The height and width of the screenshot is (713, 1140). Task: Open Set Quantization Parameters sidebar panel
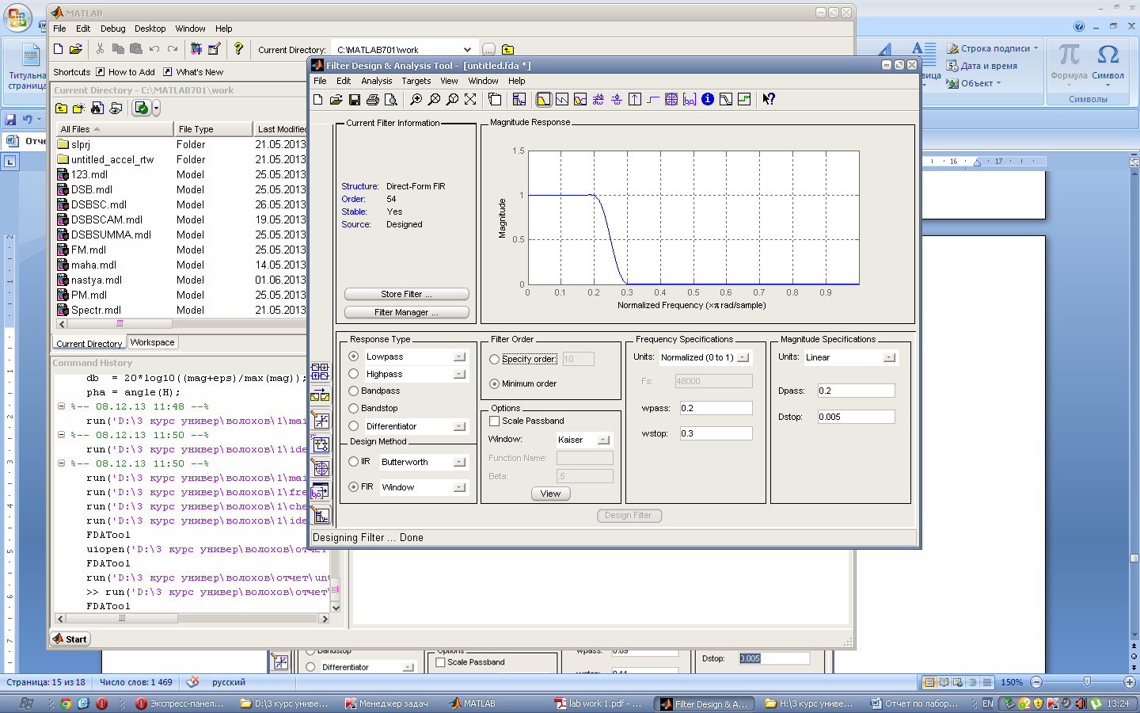point(321,420)
